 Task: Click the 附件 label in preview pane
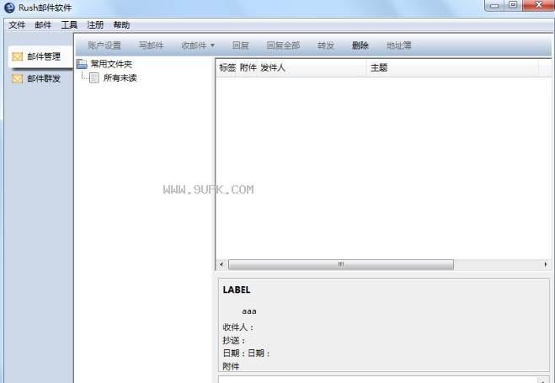231,366
